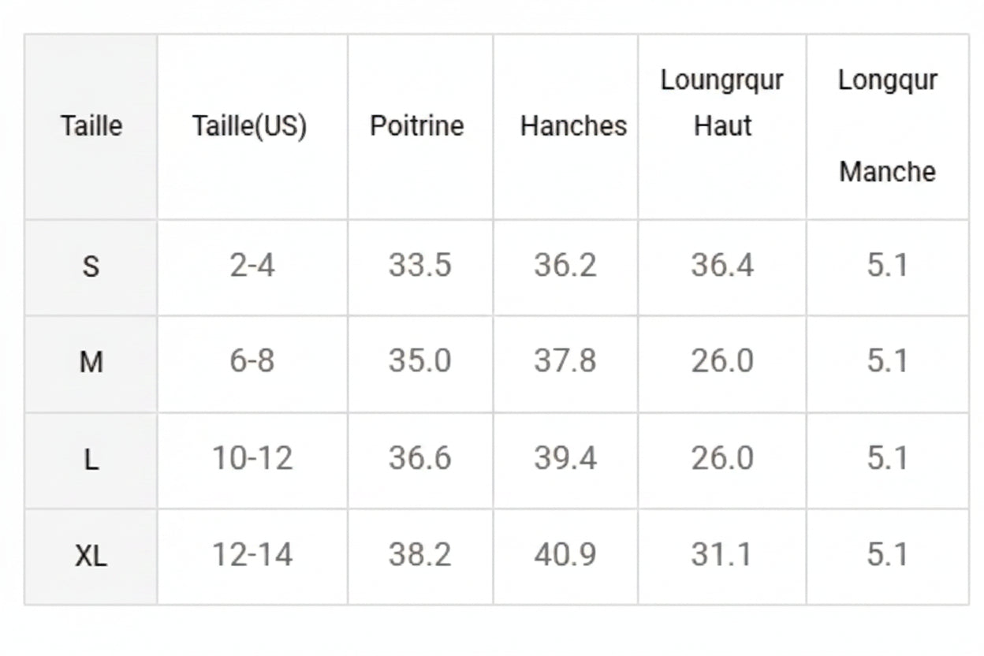The width and height of the screenshot is (984, 656).
Task: Click the Taille column header
Action: (x=91, y=126)
